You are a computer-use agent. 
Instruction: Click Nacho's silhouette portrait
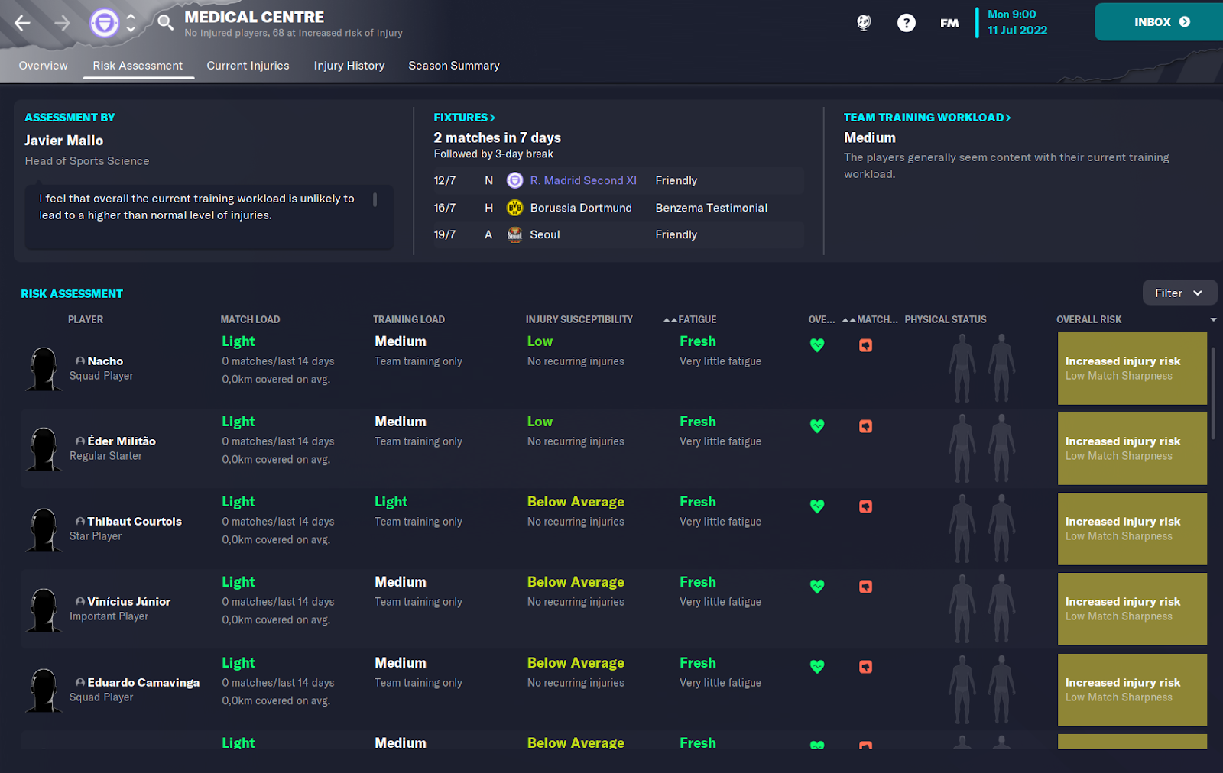click(x=44, y=369)
